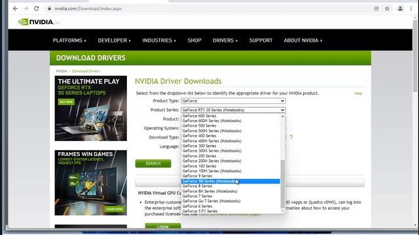The image size is (419, 235).
Task: Open the Product Type dropdown
Action: [x=233, y=101]
